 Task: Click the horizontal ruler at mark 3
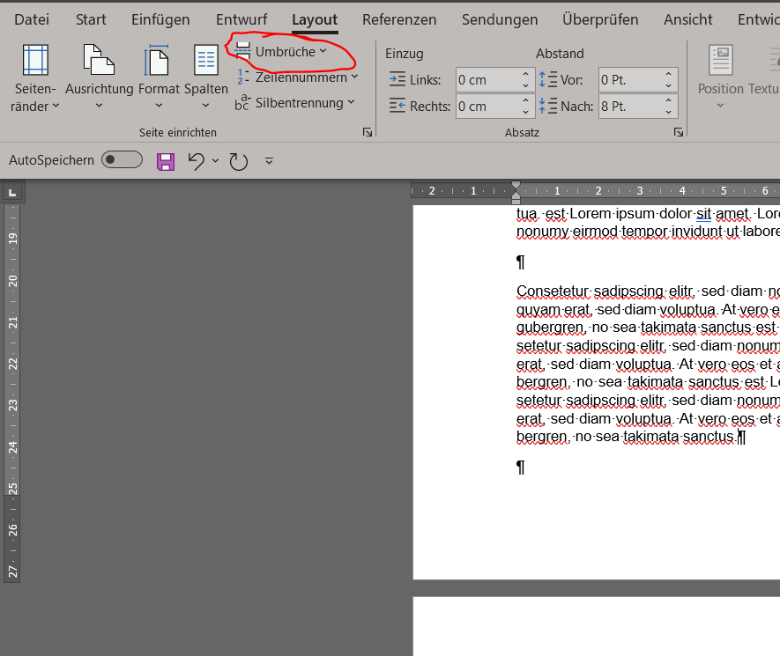tap(640, 190)
